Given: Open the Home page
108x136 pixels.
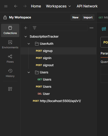Looking at the screenshot, I should coord(36,6).
